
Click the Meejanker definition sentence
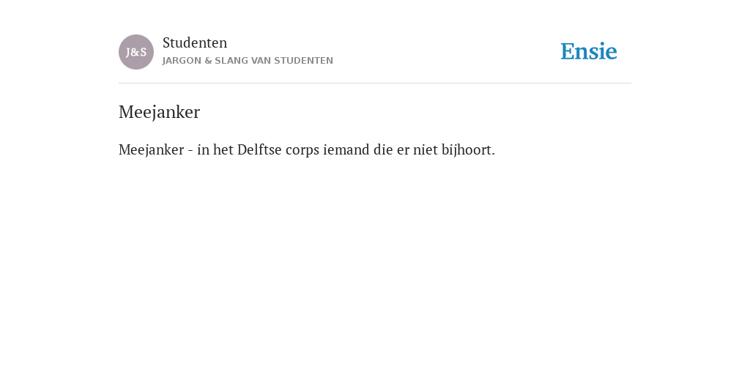pos(307,149)
